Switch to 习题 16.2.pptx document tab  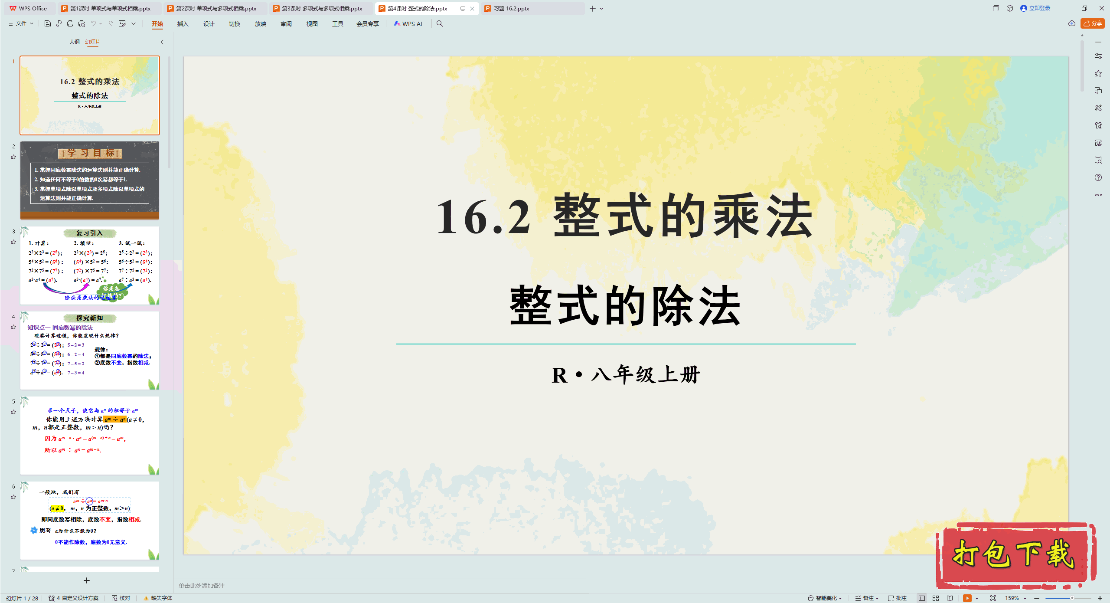(x=511, y=8)
